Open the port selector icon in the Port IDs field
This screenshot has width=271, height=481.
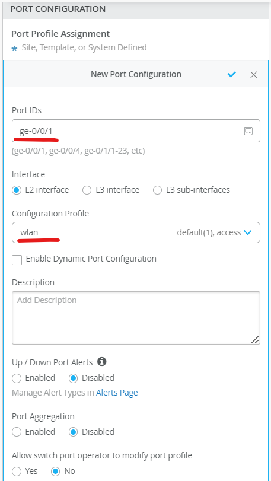(x=248, y=130)
